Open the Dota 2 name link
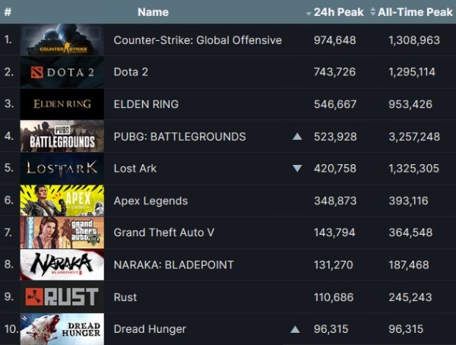This screenshot has width=456, height=345. [x=131, y=72]
